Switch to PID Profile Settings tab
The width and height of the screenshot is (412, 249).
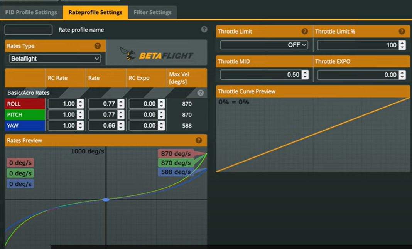click(31, 12)
